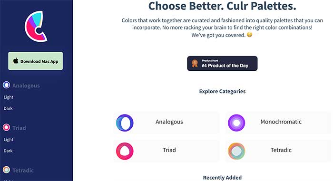Image resolution: width=333 pixels, height=181 pixels.
Task: Click the Culr logo in sidebar
Action: point(36,26)
